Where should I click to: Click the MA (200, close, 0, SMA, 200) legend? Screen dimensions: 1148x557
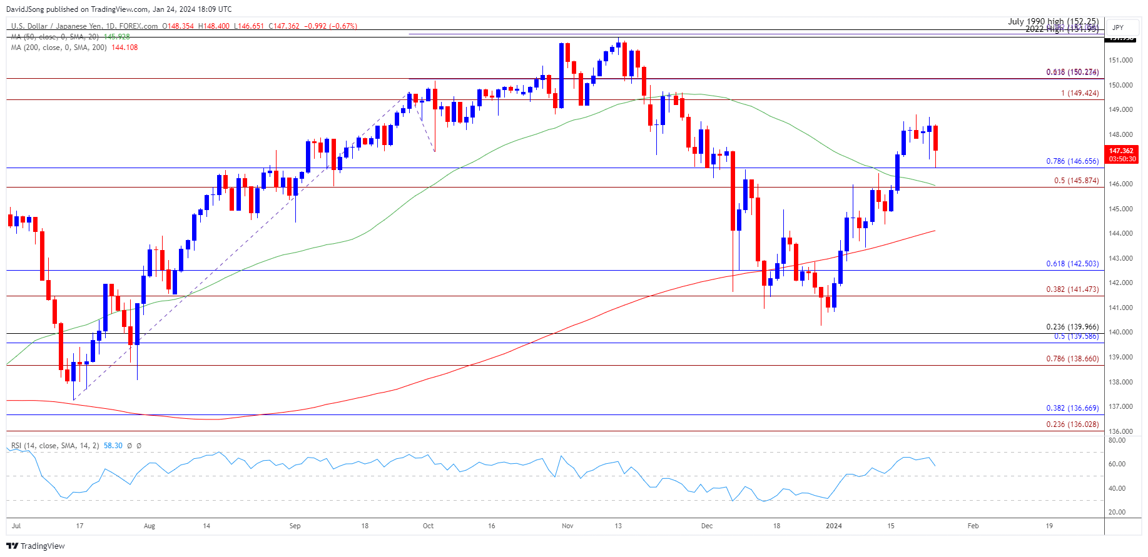[59, 48]
